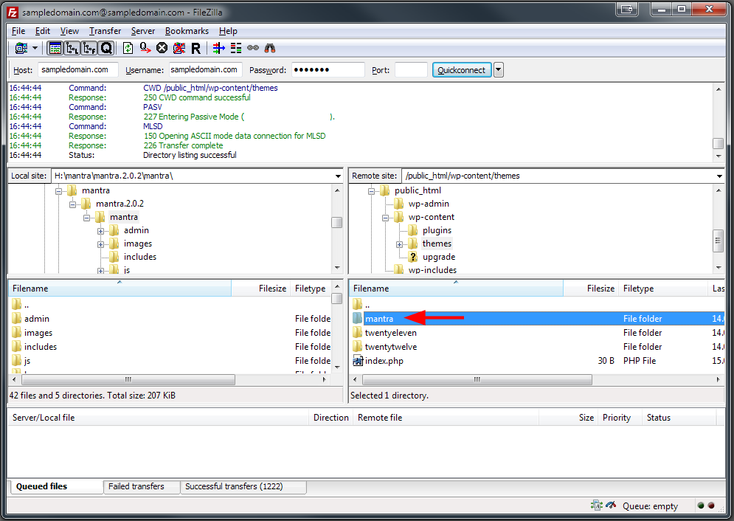This screenshot has width=734, height=521.
Task: Switch to the Failed transfers tab
Action: (x=142, y=486)
